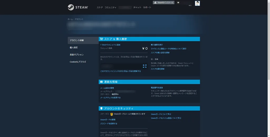Open the ストア menu in the header
The width and height of the screenshot is (270, 137).
(100, 7)
